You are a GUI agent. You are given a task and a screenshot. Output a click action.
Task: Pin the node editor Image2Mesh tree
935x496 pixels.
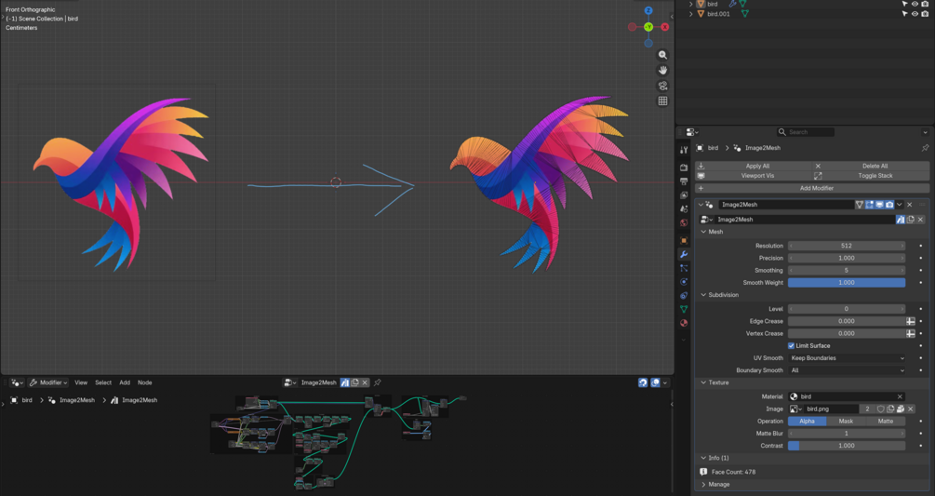click(x=378, y=382)
